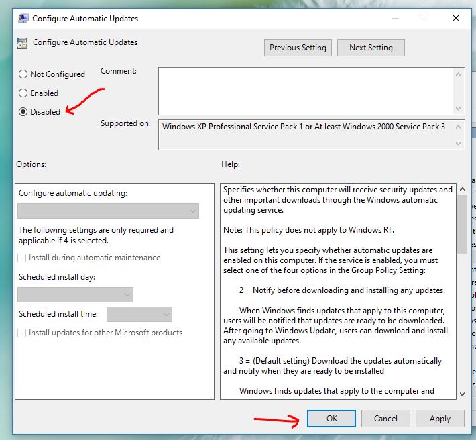This screenshot has width=476, height=440.
Task: Select the Not Configured radio button
Action: coord(23,74)
